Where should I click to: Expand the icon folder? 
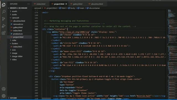click(14, 50)
